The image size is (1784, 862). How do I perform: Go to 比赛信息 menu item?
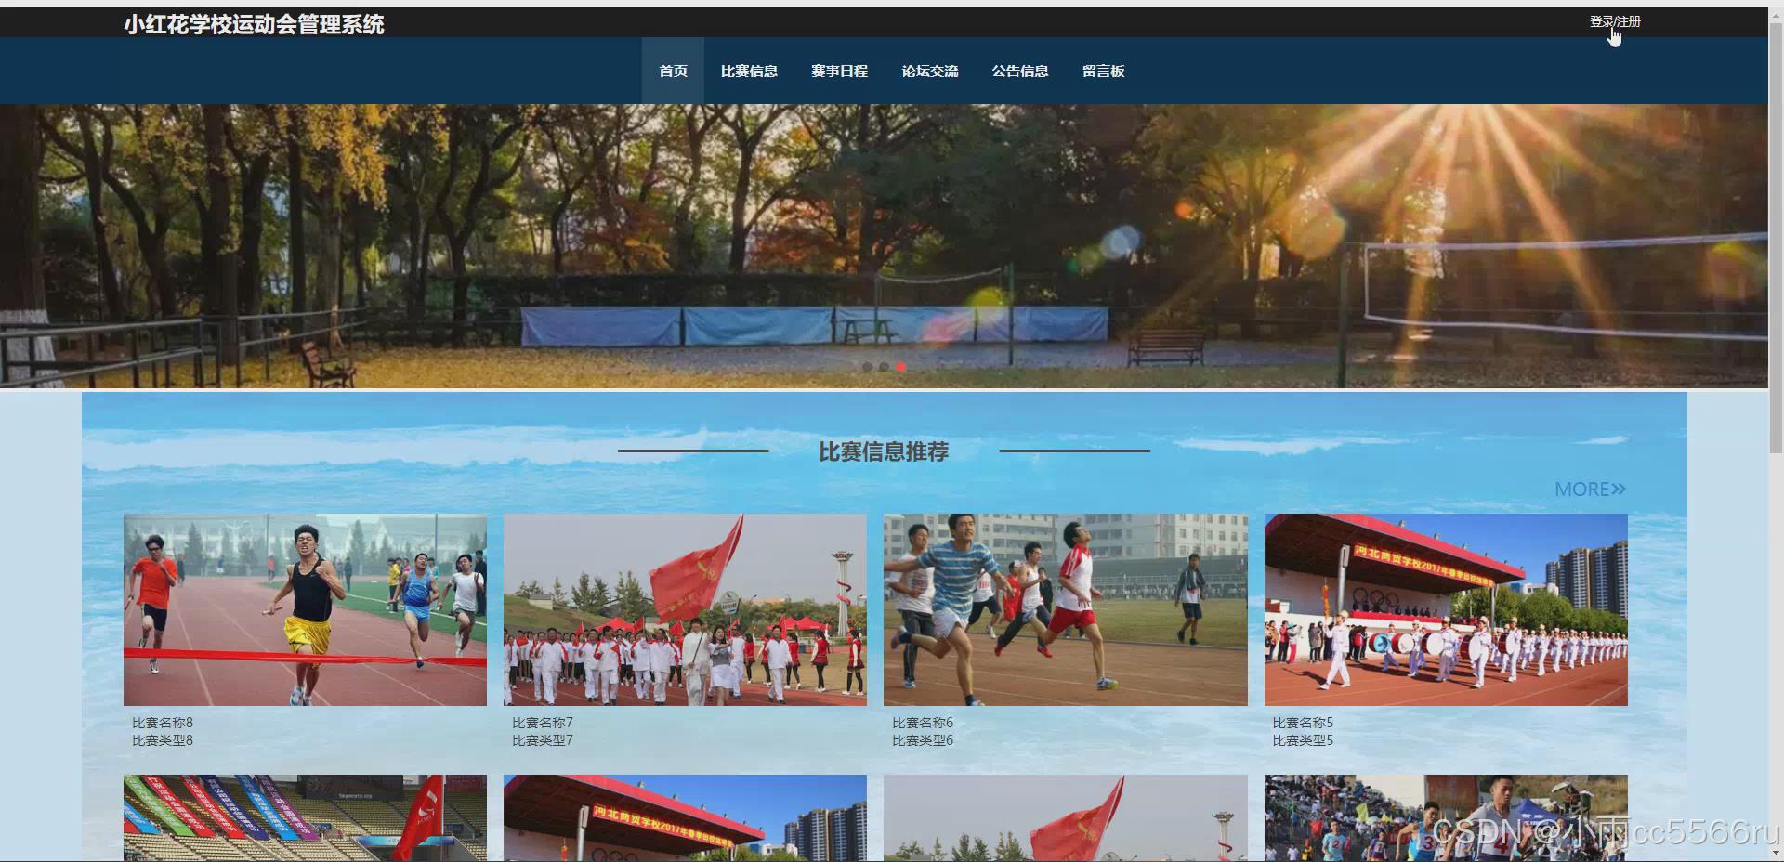(749, 71)
